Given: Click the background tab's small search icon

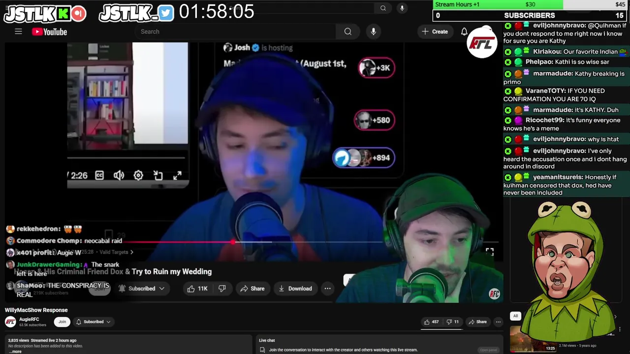Looking at the screenshot, I should coord(383,8).
